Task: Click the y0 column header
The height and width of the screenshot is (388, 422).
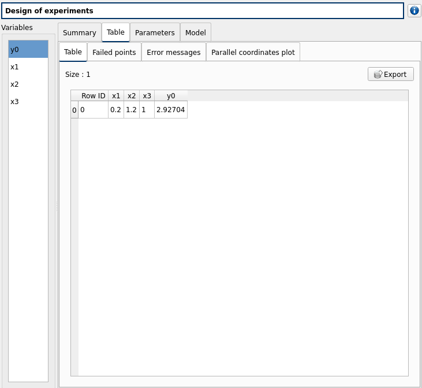Action: tap(171, 95)
